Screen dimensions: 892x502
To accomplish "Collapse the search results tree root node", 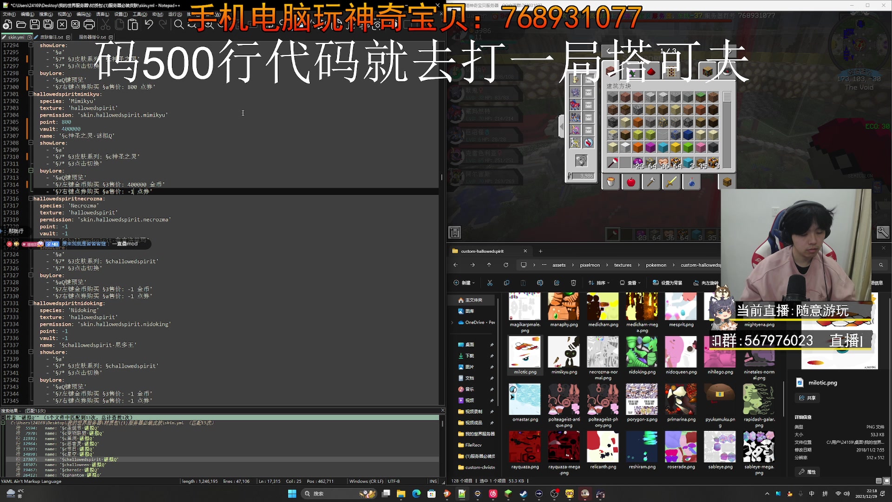I will (x=3, y=417).
